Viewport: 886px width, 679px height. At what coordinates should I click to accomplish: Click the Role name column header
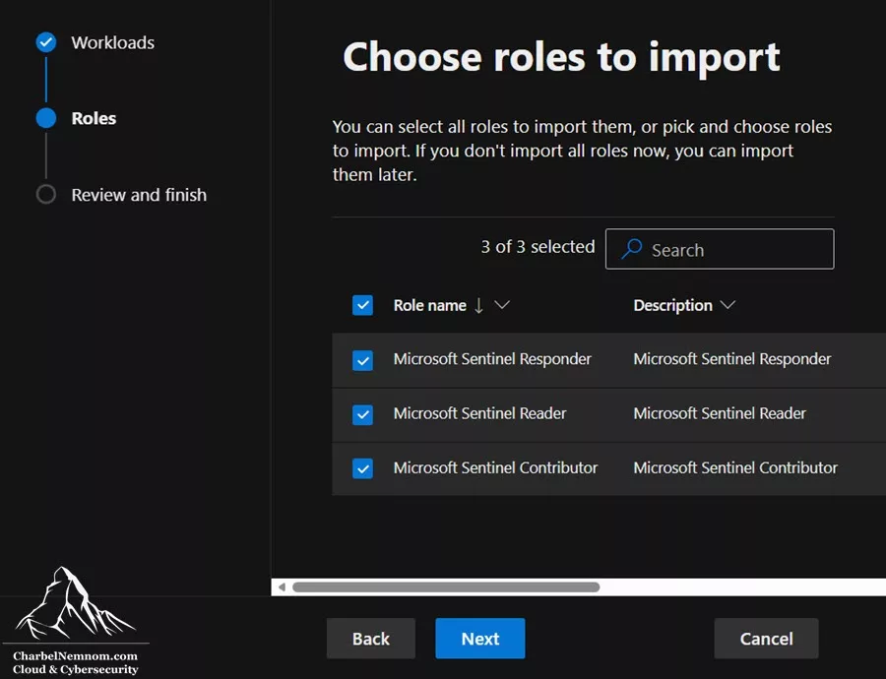click(x=429, y=305)
